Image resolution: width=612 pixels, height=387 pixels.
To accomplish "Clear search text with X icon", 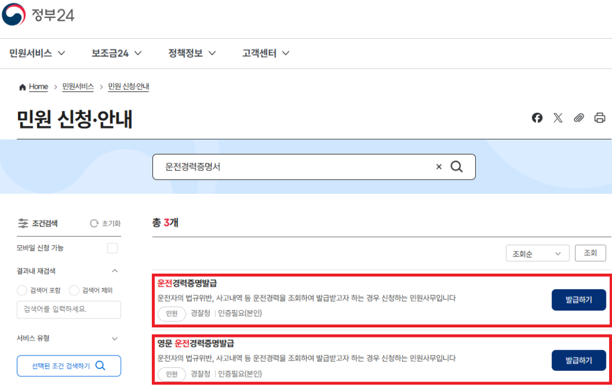I will (x=439, y=166).
